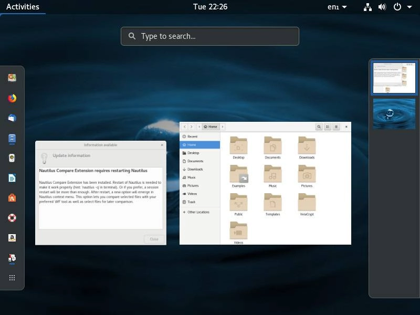Toggle list/grid view button in Files window
The height and width of the screenshot is (315, 420).
pos(328,127)
